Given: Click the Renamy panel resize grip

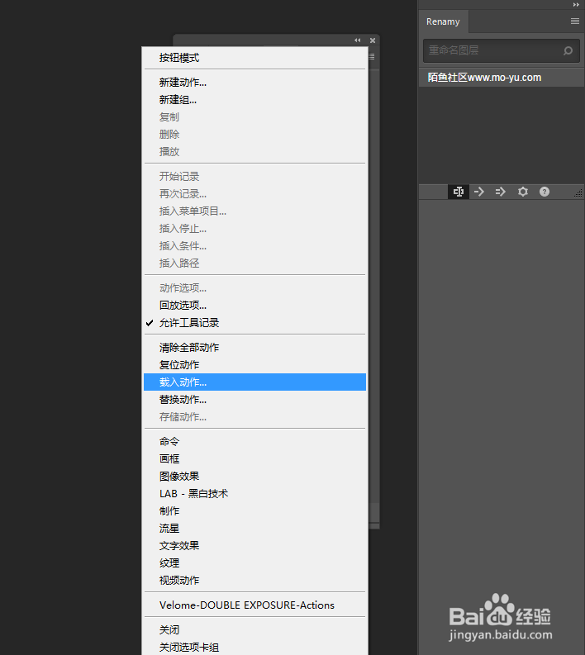Looking at the screenshot, I should tap(578, 193).
